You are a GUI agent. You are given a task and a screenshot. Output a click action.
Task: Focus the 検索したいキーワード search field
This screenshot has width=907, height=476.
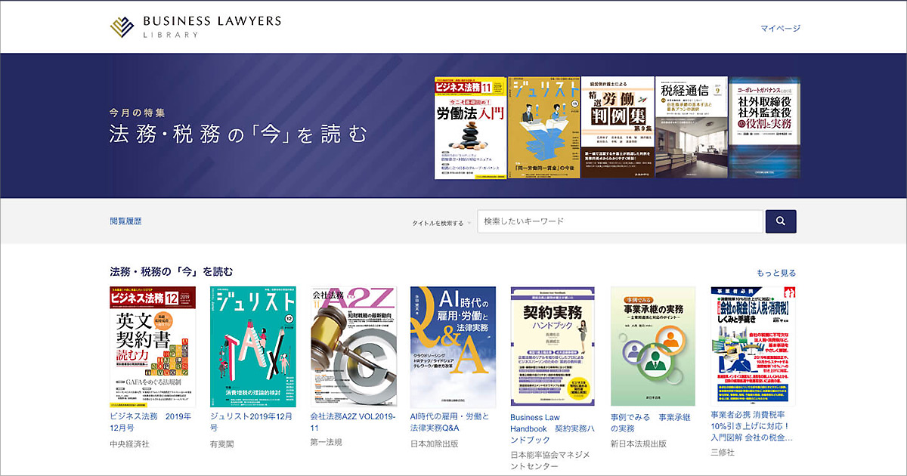(620, 221)
